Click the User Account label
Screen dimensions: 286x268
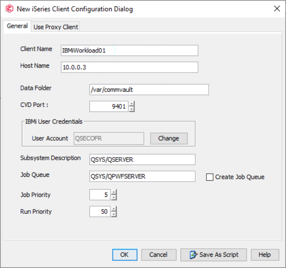tap(50, 138)
